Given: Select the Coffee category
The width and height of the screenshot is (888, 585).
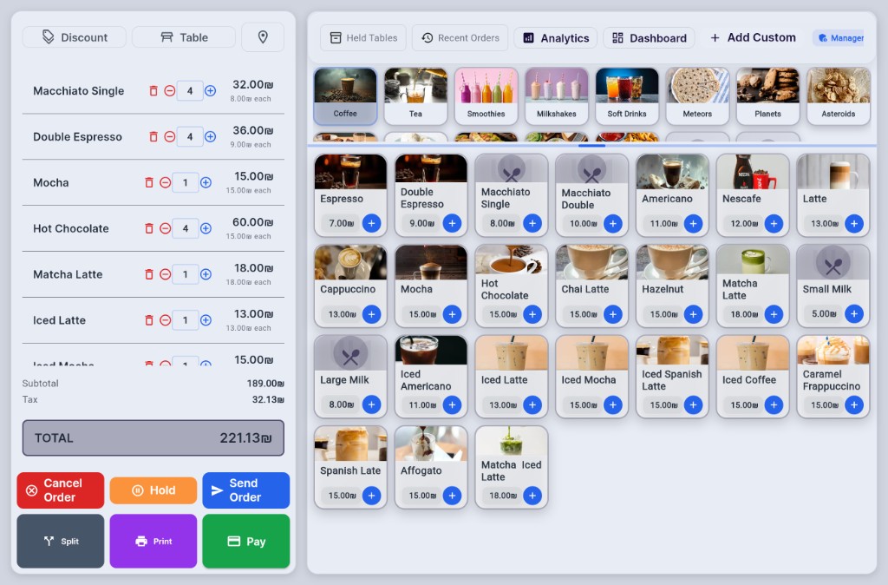Looking at the screenshot, I should tap(345, 96).
